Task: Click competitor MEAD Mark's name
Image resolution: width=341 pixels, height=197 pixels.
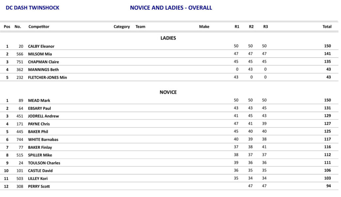Action: click(x=39, y=100)
